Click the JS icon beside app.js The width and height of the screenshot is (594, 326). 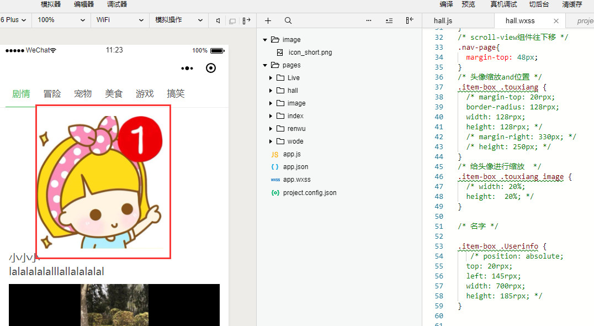coord(275,154)
